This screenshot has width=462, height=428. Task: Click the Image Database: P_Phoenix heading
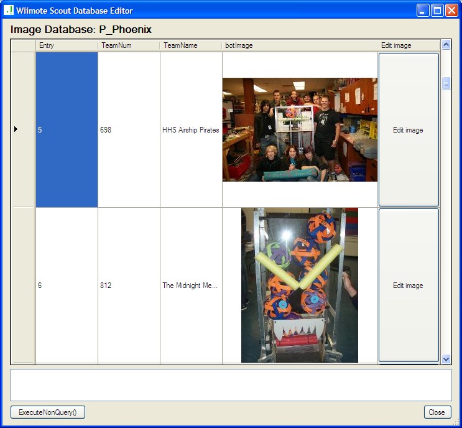click(81, 29)
